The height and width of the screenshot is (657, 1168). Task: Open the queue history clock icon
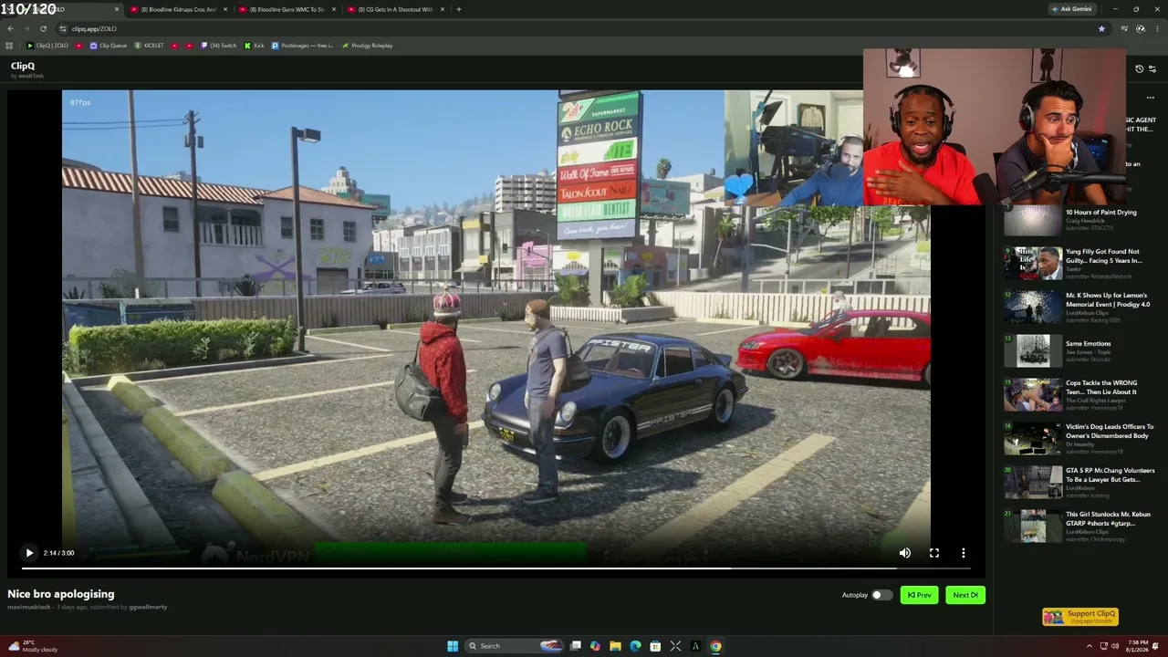[1139, 69]
